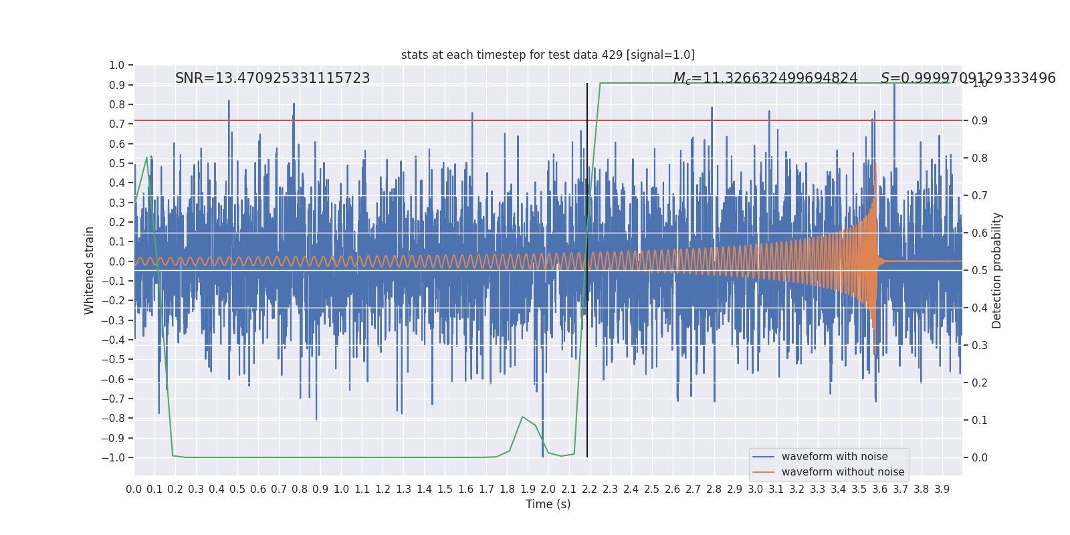Click the 'waveform without noise' legend entry
This screenshot has height=535, width=1070.
[x=843, y=472]
